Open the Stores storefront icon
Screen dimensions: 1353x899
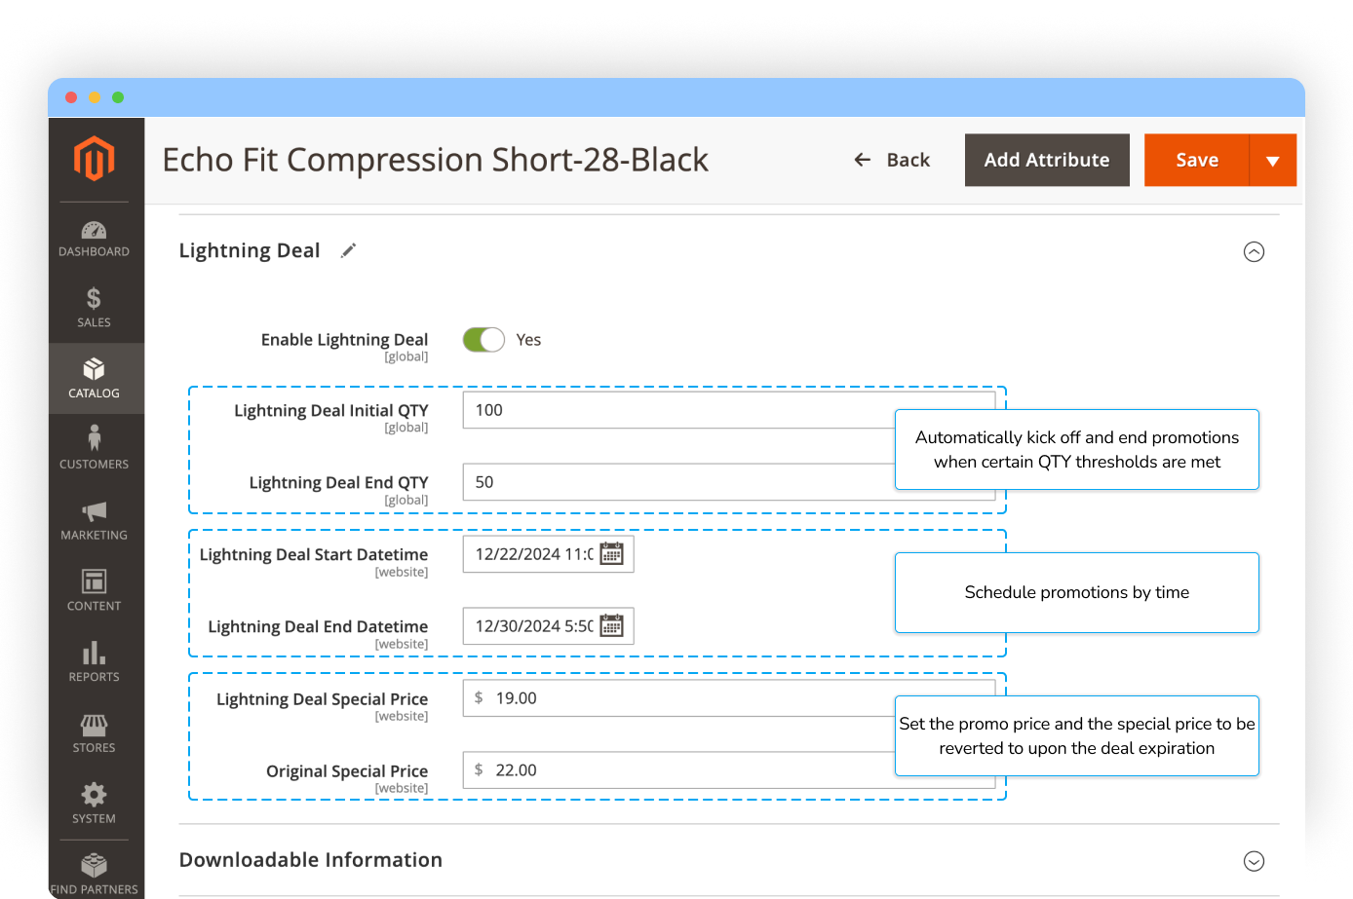[95, 724]
